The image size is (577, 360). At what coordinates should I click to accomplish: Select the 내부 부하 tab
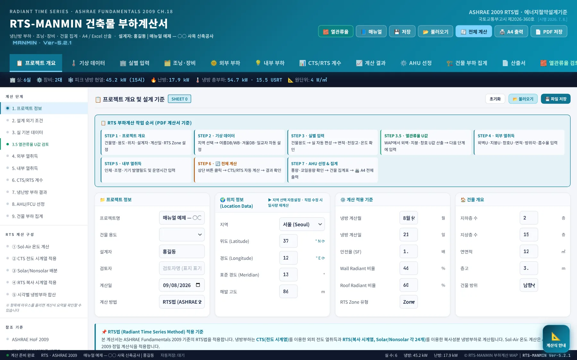pos(270,63)
